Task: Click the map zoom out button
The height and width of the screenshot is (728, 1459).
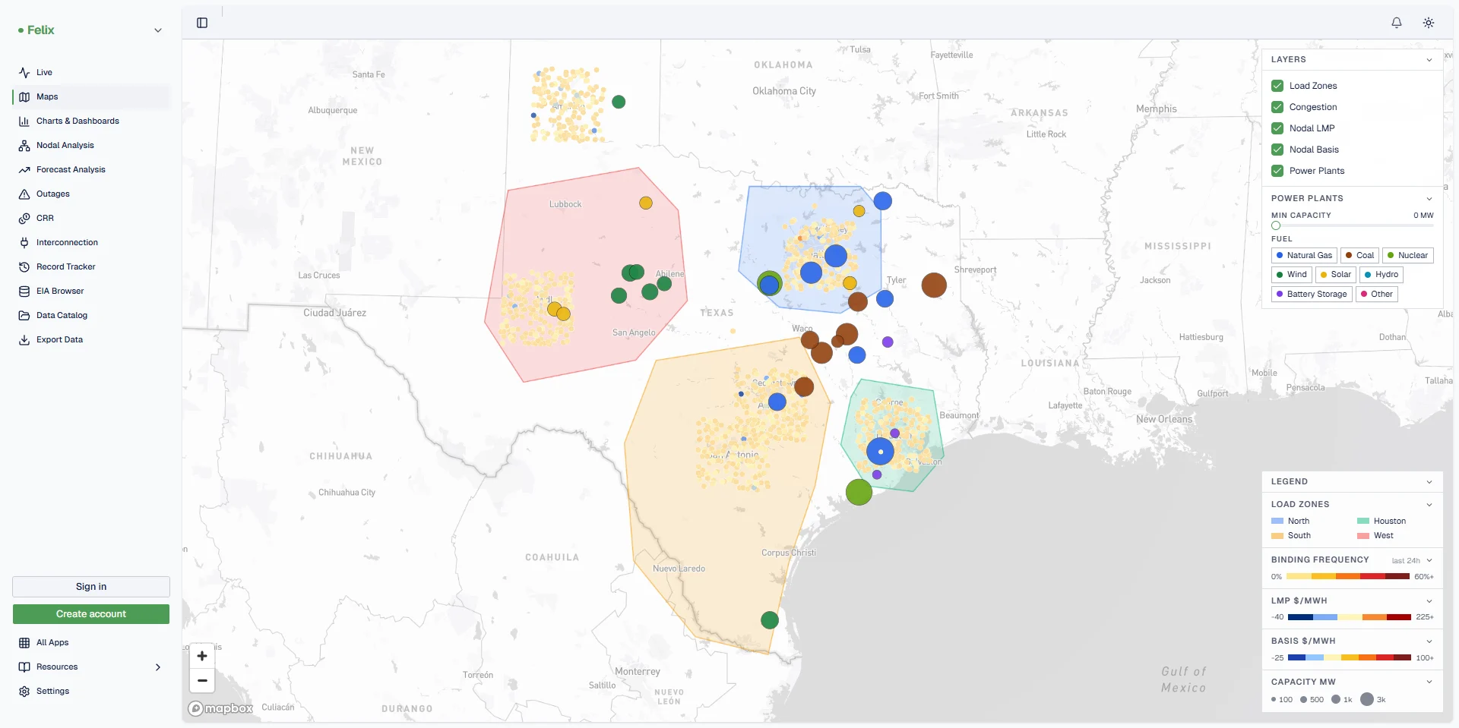Action: point(202,681)
